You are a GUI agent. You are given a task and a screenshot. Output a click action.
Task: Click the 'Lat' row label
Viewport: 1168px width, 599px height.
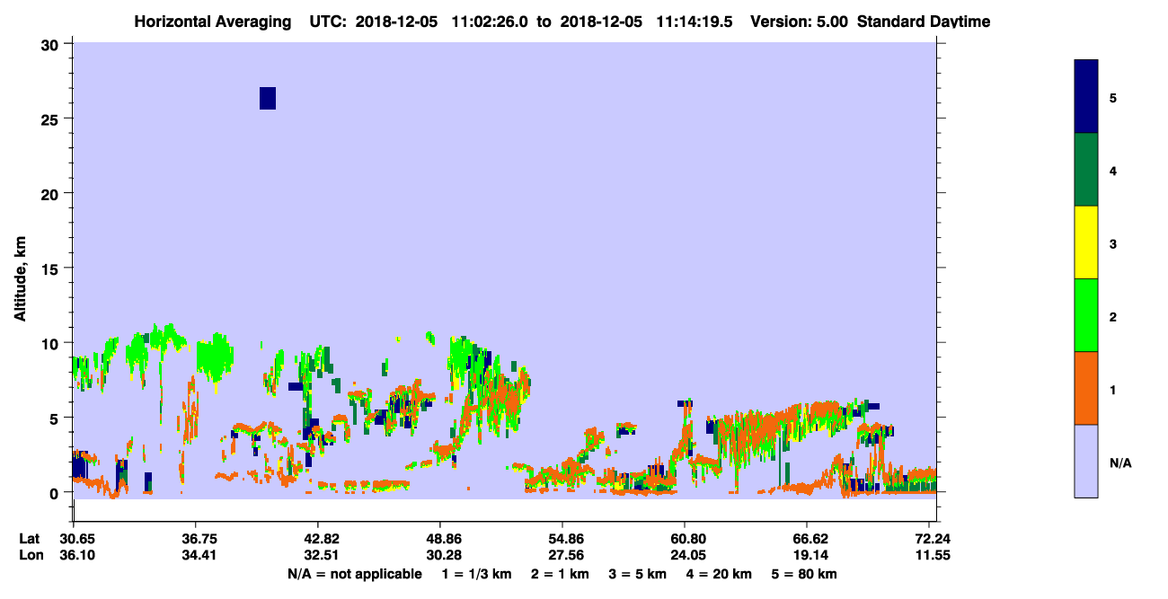[x=29, y=539]
